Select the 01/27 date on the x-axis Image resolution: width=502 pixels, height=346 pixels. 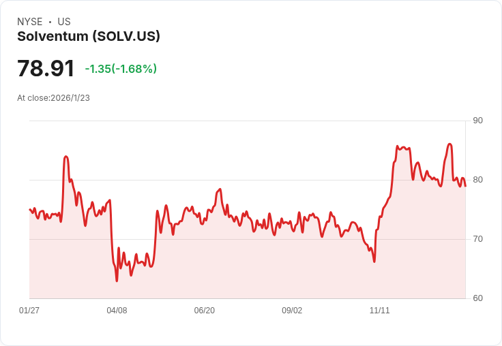(x=29, y=311)
